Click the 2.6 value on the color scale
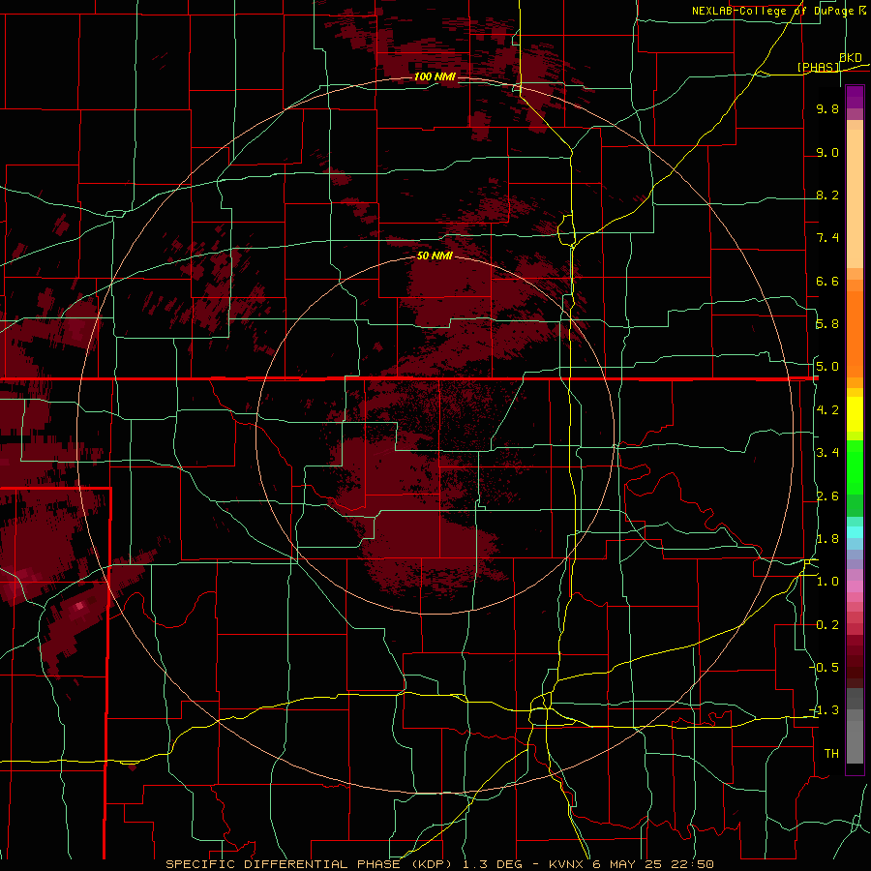 click(827, 496)
